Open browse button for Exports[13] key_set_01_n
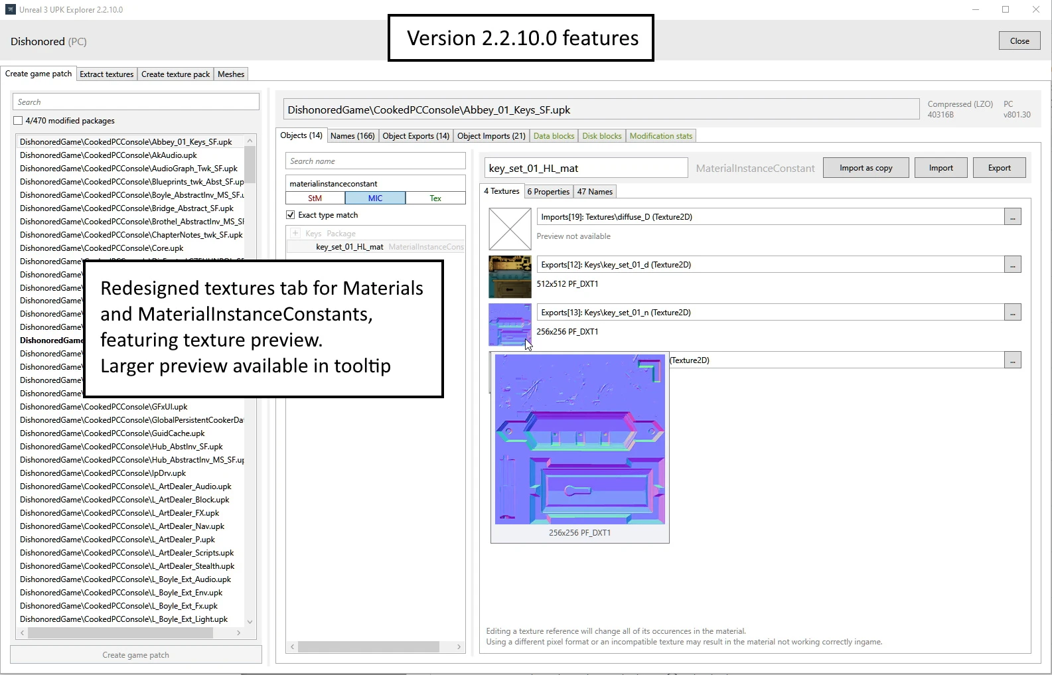Screen dimensions: 1052x675 (x=1012, y=313)
